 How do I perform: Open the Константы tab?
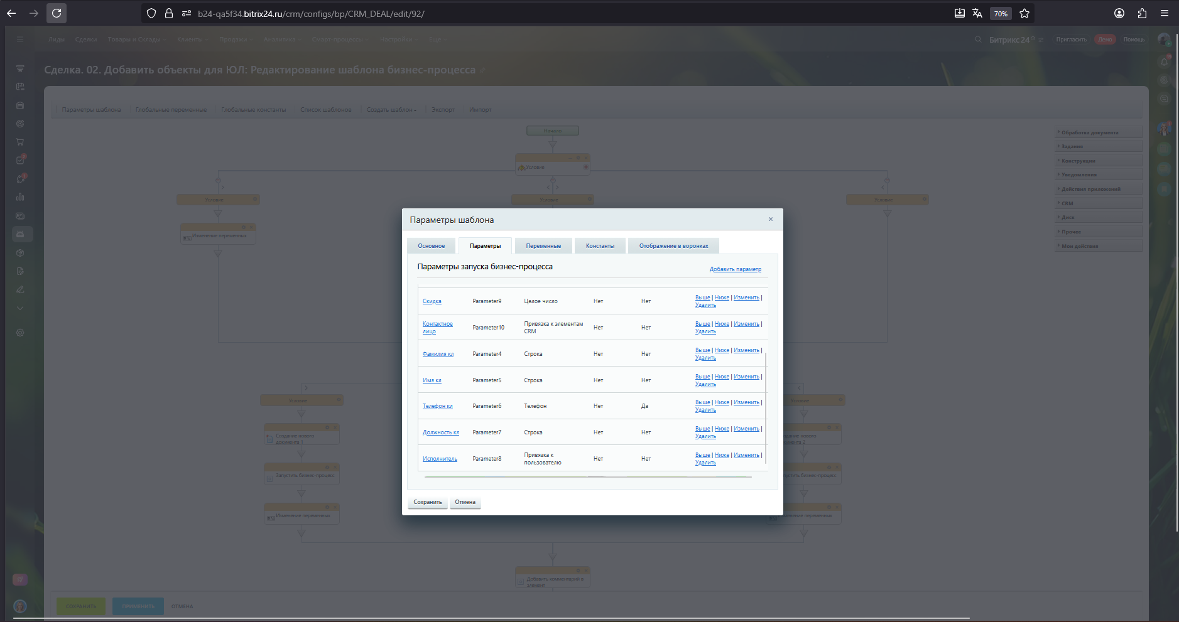[x=600, y=246]
